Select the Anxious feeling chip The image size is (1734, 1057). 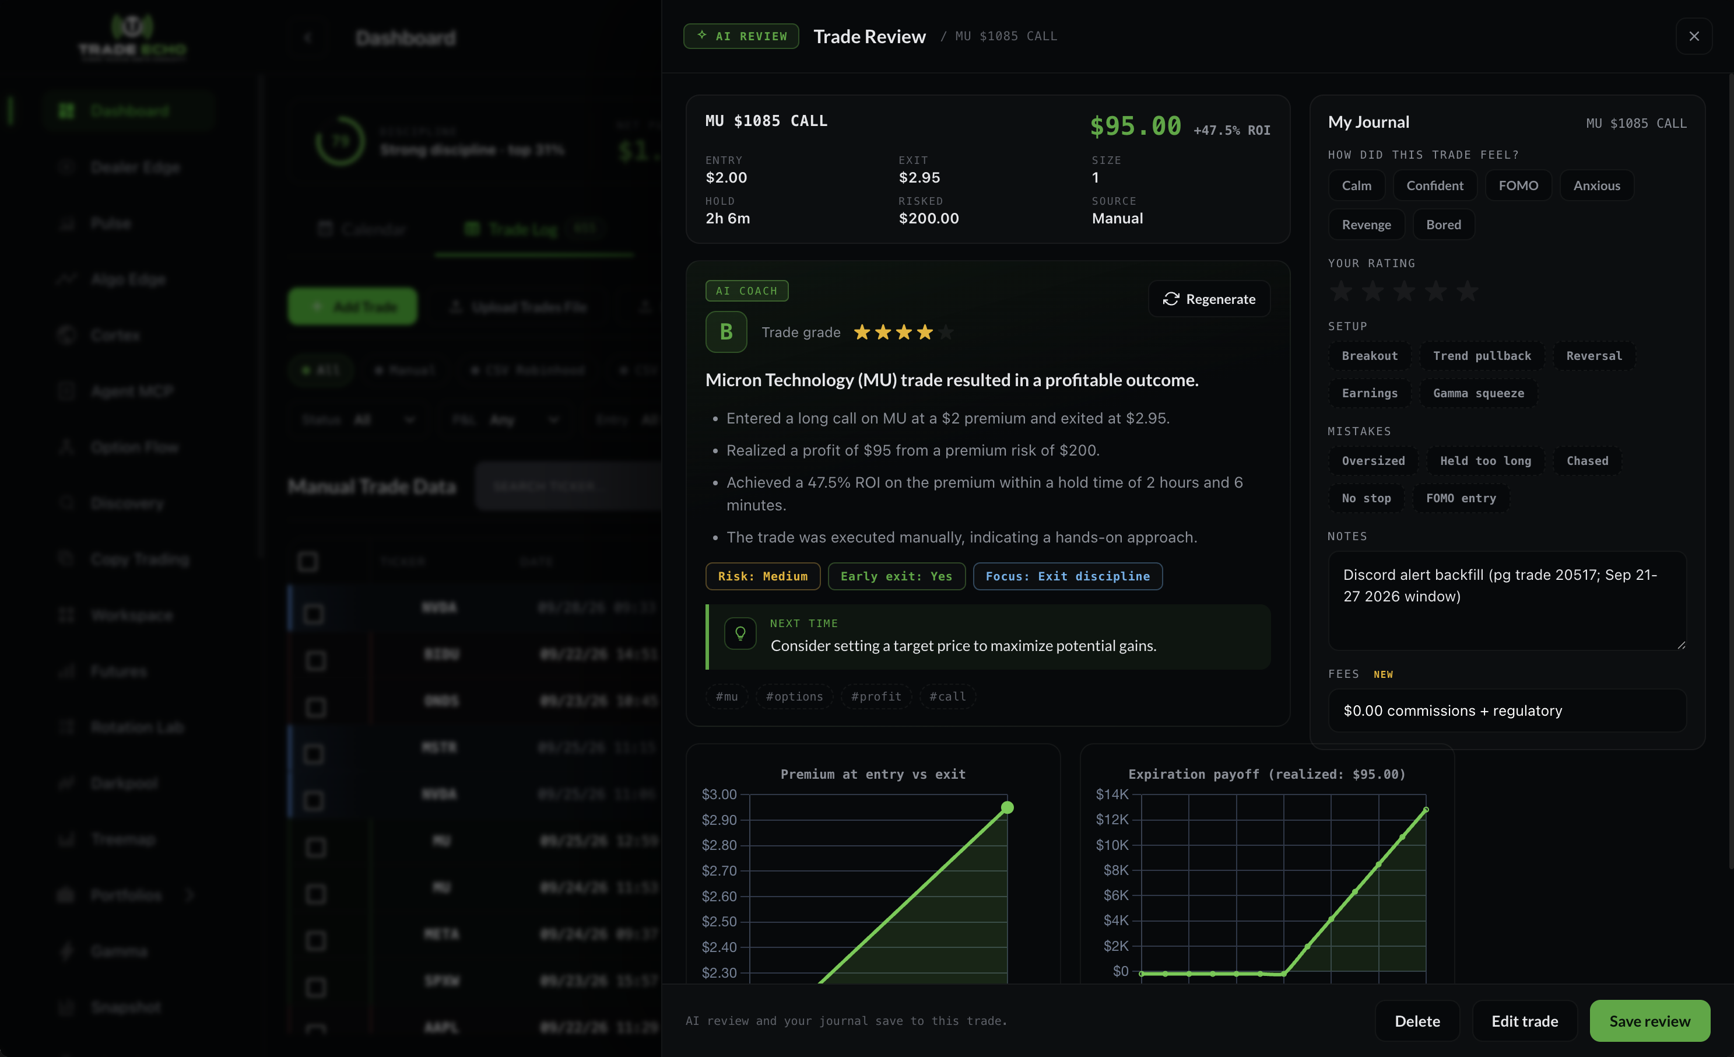tap(1596, 185)
